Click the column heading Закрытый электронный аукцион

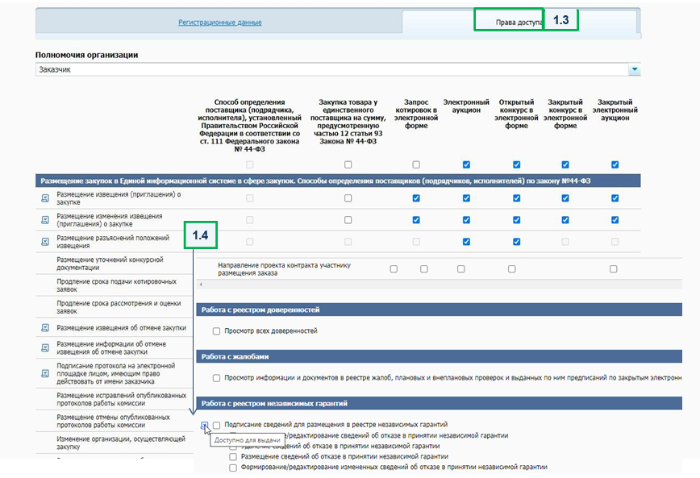pyautogui.click(x=615, y=110)
